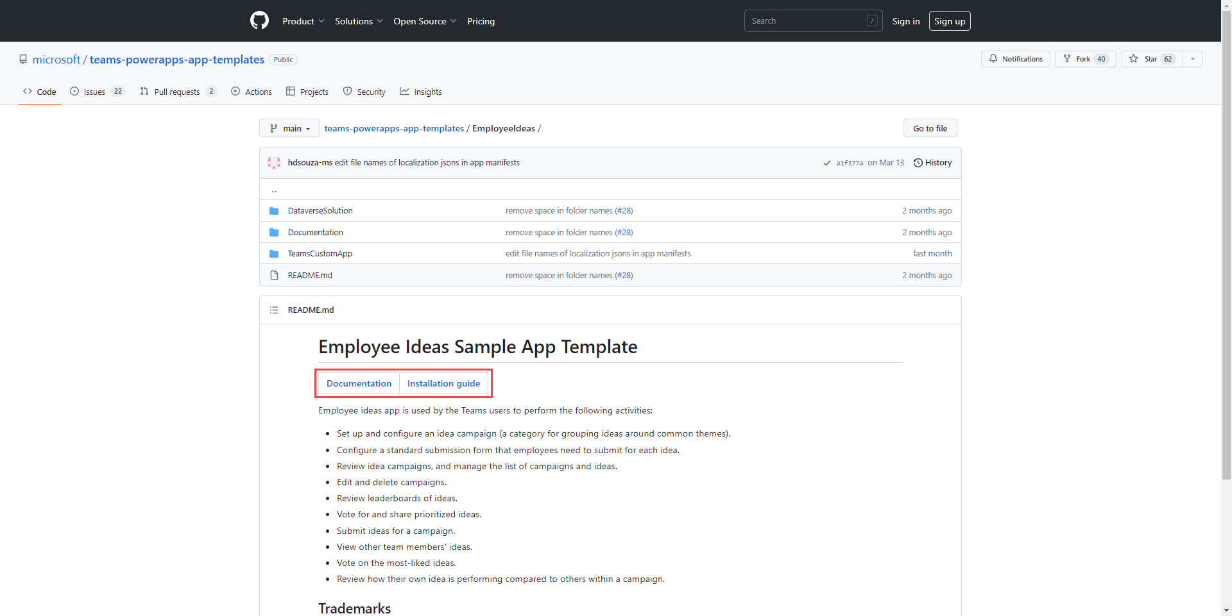Open the README table of contents icon
The image size is (1232, 616).
click(274, 310)
